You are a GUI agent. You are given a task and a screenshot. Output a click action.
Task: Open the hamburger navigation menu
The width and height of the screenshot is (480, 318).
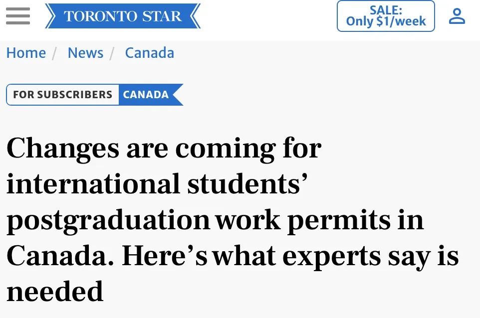tap(17, 16)
